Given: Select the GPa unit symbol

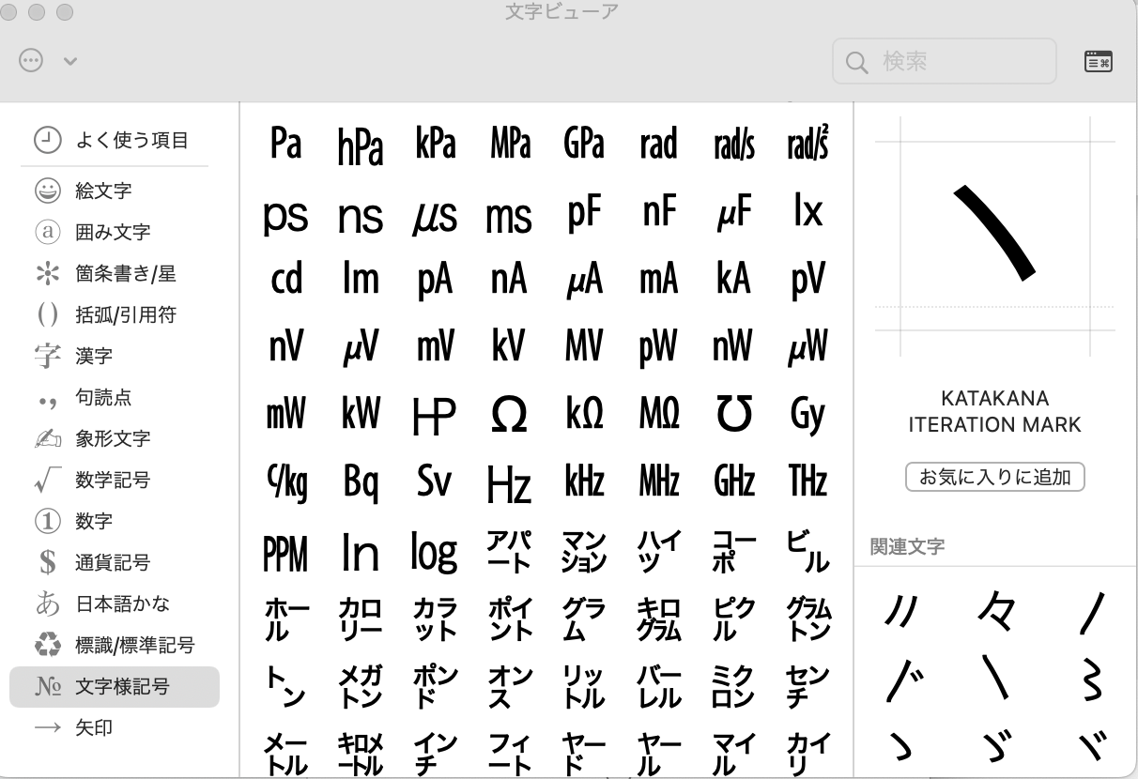Looking at the screenshot, I should pos(584,145).
